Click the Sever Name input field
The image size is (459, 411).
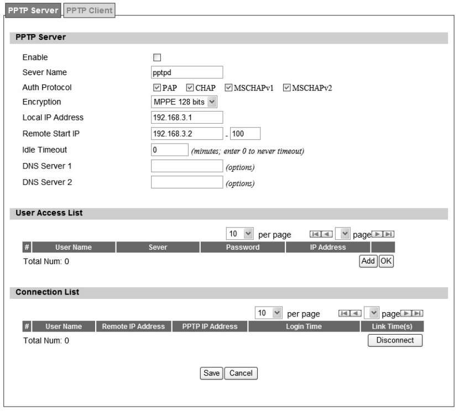[187, 72]
